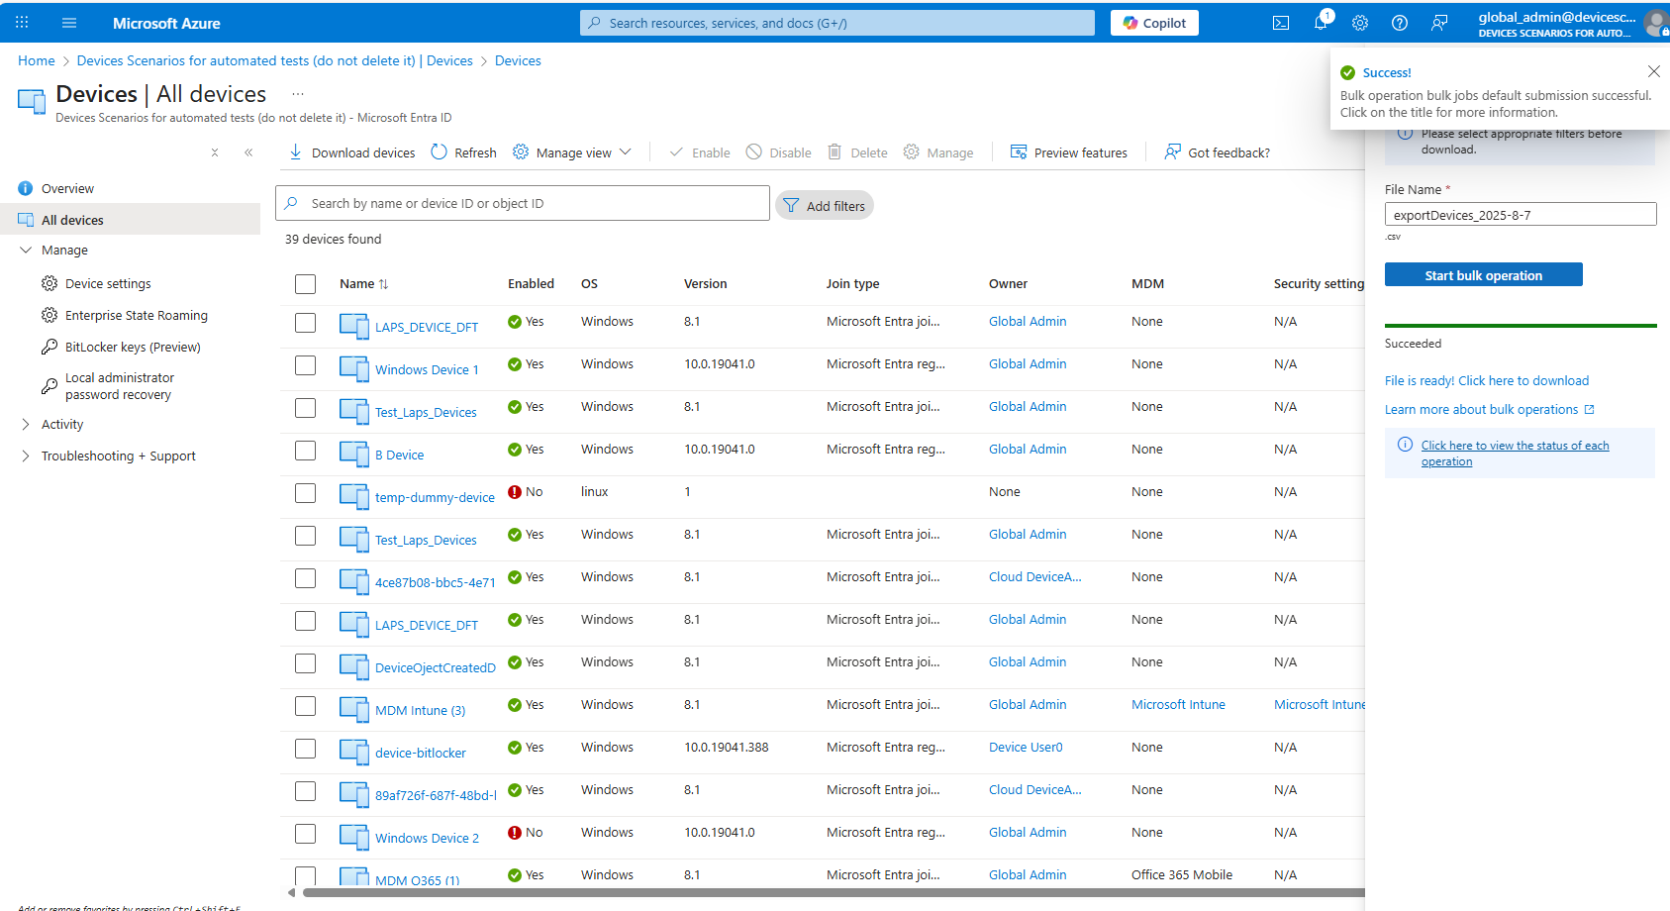This screenshot has width=1670, height=911.
Task: Check the box for DeviceOjectCreatedD
Action: coord(305,663)
